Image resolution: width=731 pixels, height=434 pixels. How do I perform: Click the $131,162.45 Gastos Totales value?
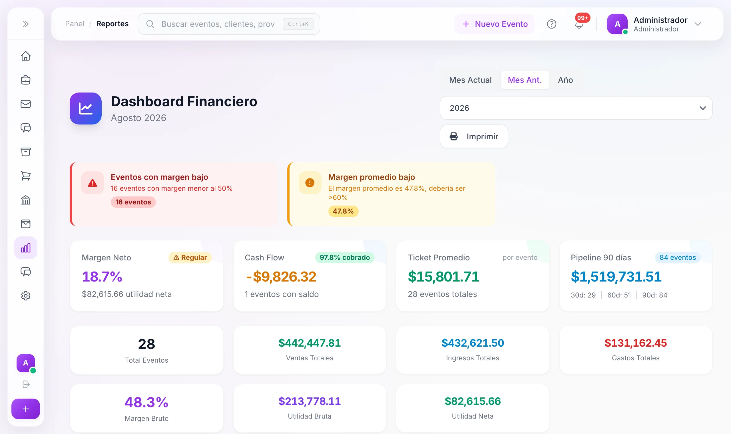pyautogui.click(x=636, y=343)
